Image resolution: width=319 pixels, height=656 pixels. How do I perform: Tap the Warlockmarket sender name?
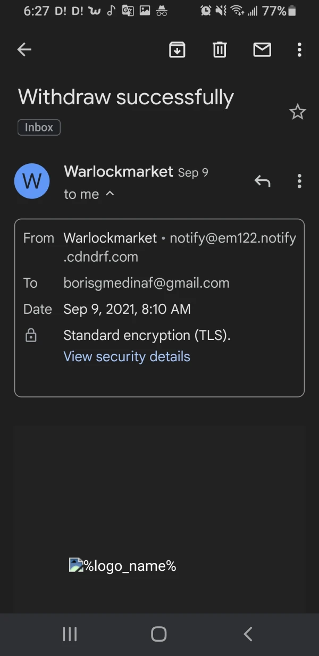point(118,171)
